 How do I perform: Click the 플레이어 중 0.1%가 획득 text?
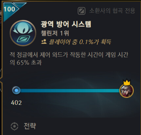pyautogui.click(x=80, y=42)
